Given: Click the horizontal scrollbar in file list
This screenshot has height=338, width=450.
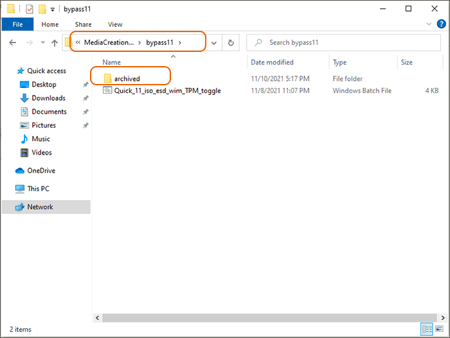Looking at the screenshot, I should tap(257, 317).
